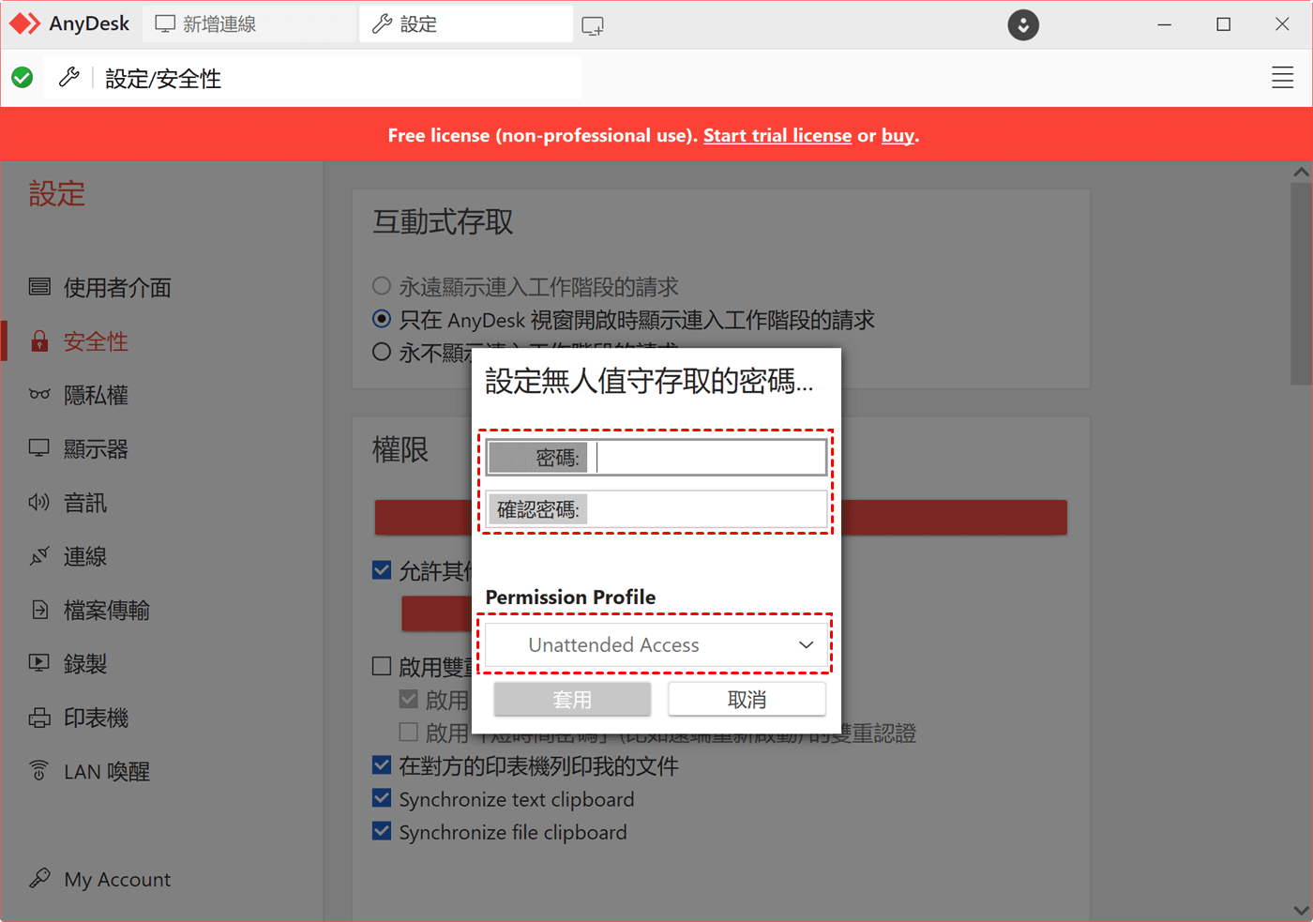This screenshot has height=922, width=1313.
Task: Click the key icon for My Account
Action: pyautogui.click(x=39, y=879)
